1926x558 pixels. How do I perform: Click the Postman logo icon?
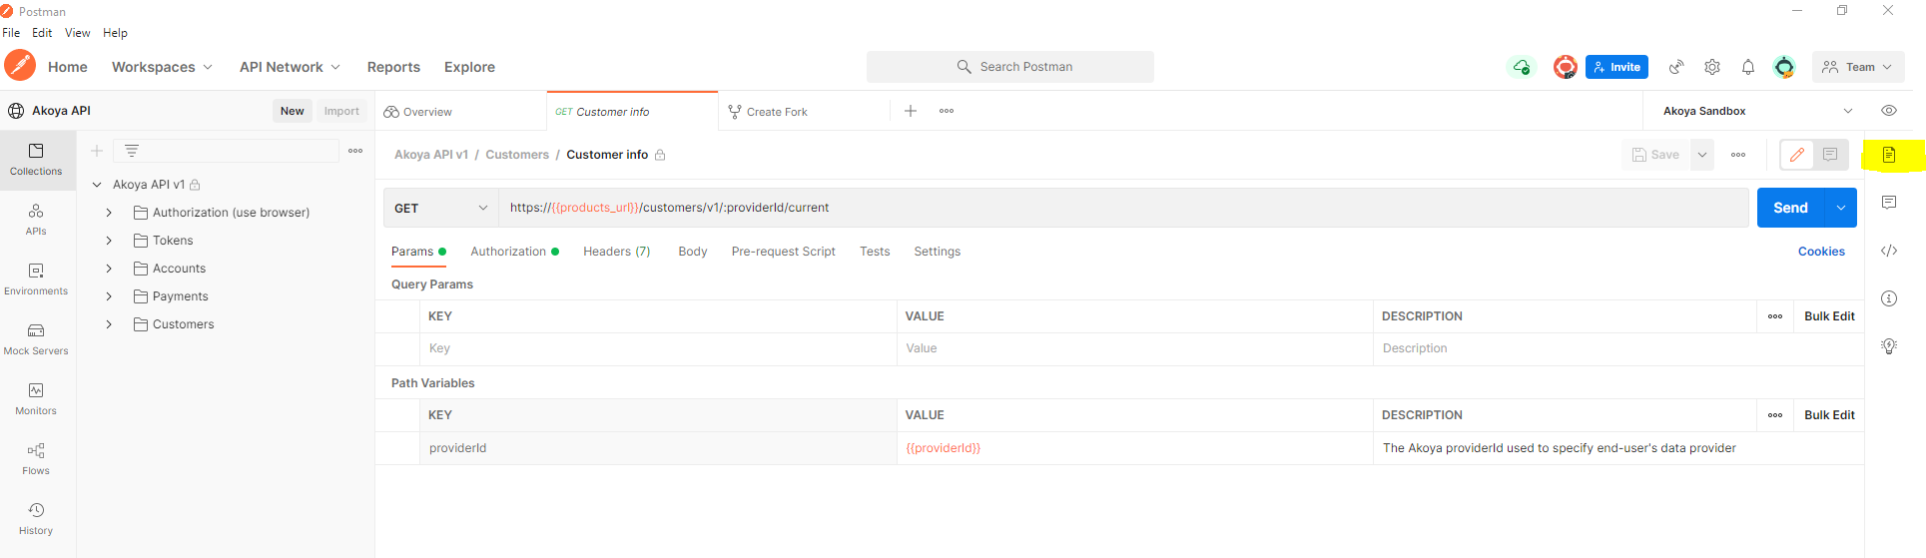[x=20, y=66]
